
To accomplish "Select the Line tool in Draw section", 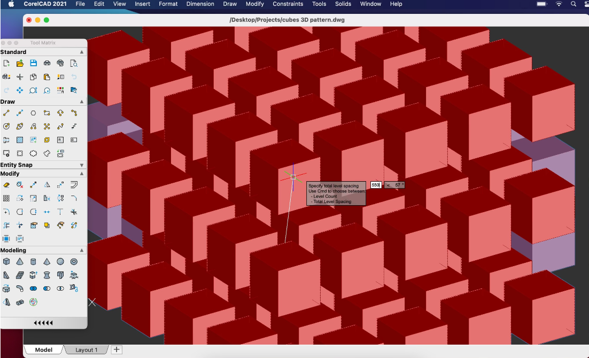I will [x=6, y=113].
